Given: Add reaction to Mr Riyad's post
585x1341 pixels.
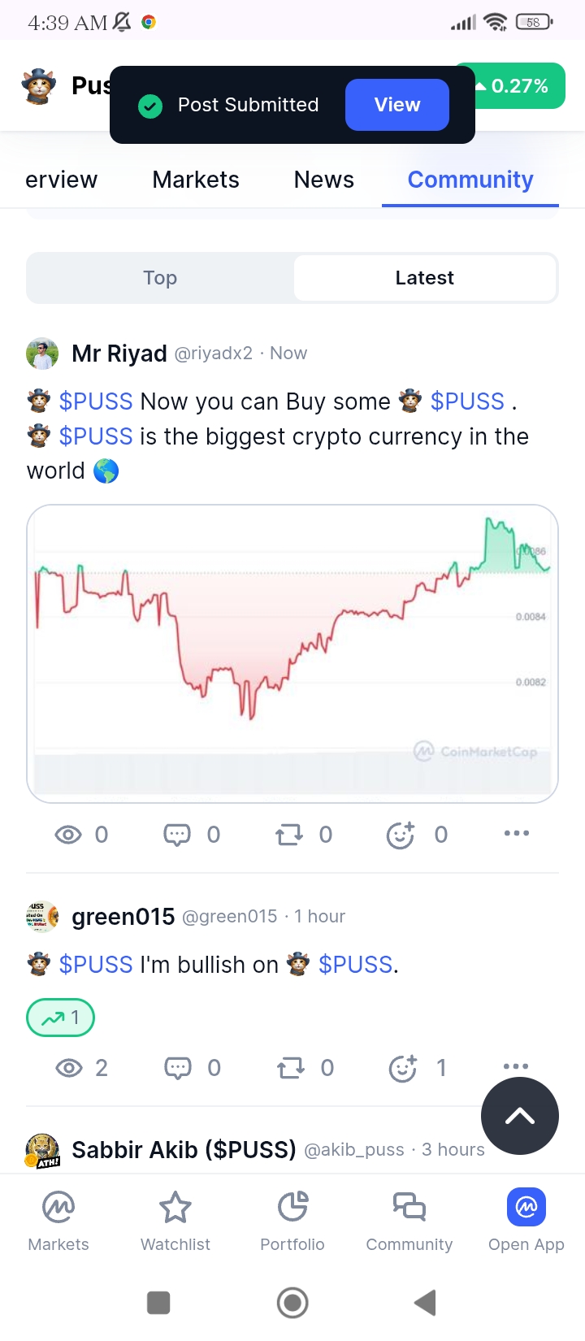Looking at the screenshot, I should pos(401,835).
